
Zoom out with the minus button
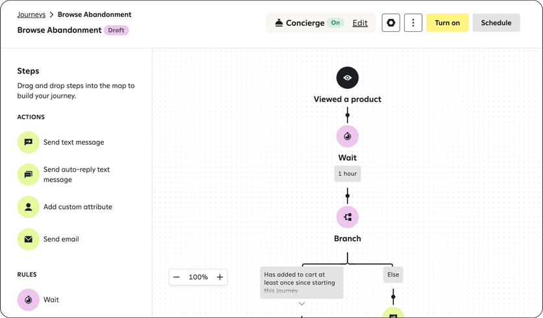pyautogui.click(x=177, y=277)
